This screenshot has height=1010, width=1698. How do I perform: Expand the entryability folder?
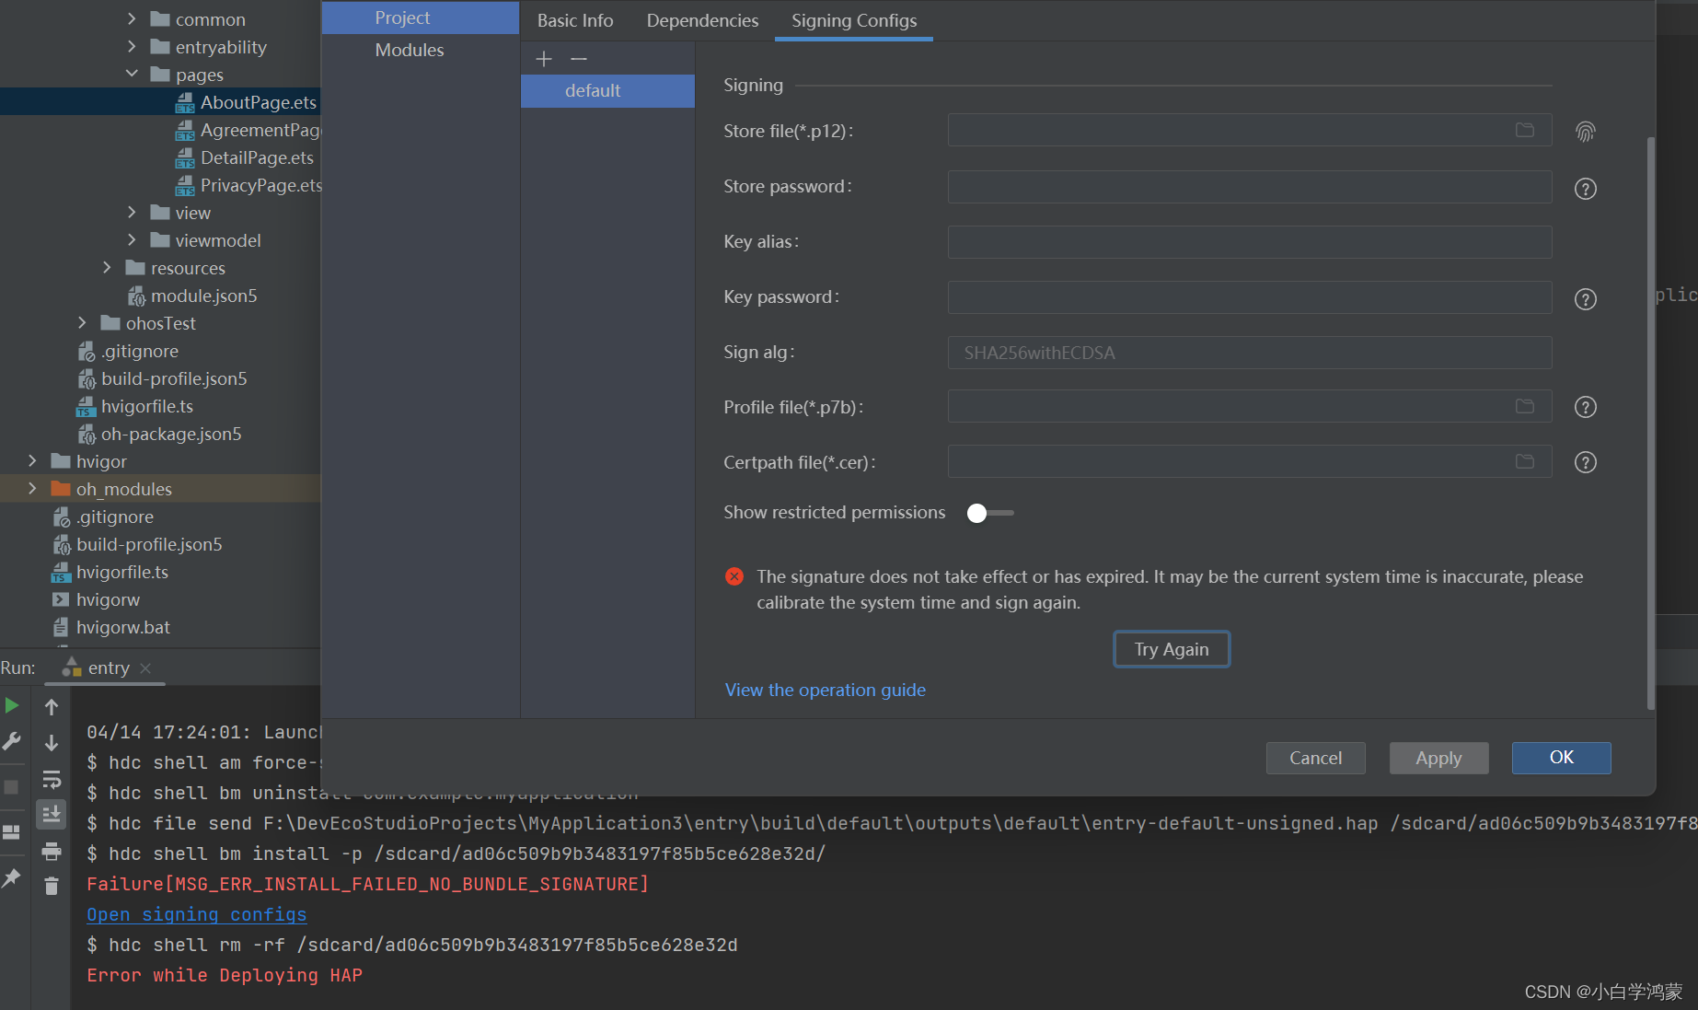coord(132,46)
